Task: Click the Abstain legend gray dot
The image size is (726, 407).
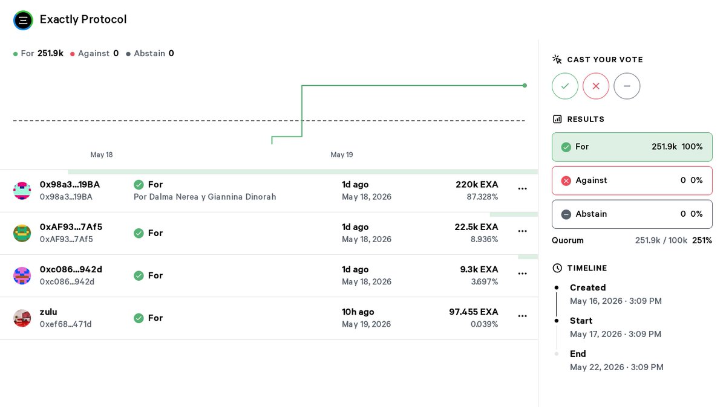Action: [x=128, y=54]
